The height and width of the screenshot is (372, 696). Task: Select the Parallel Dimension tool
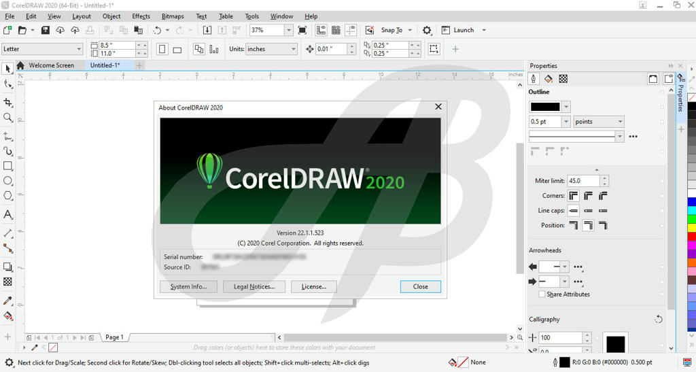(7, 233)
